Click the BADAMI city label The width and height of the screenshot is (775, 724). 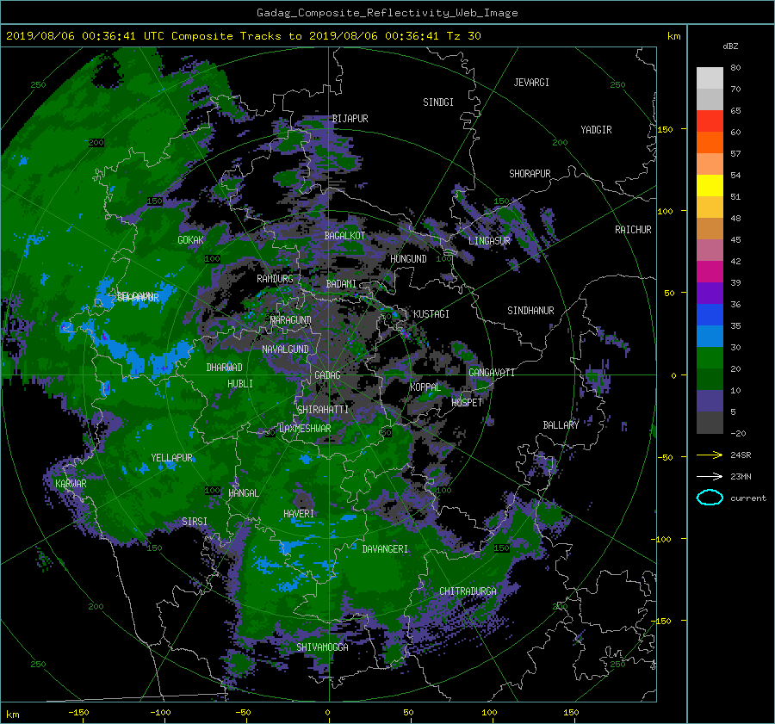pyautogui.click(x=341, y=284)
